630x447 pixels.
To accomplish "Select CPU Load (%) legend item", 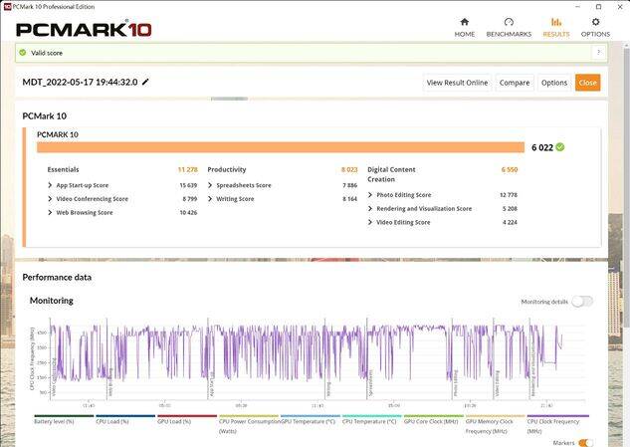I will [x=125, y=420].
